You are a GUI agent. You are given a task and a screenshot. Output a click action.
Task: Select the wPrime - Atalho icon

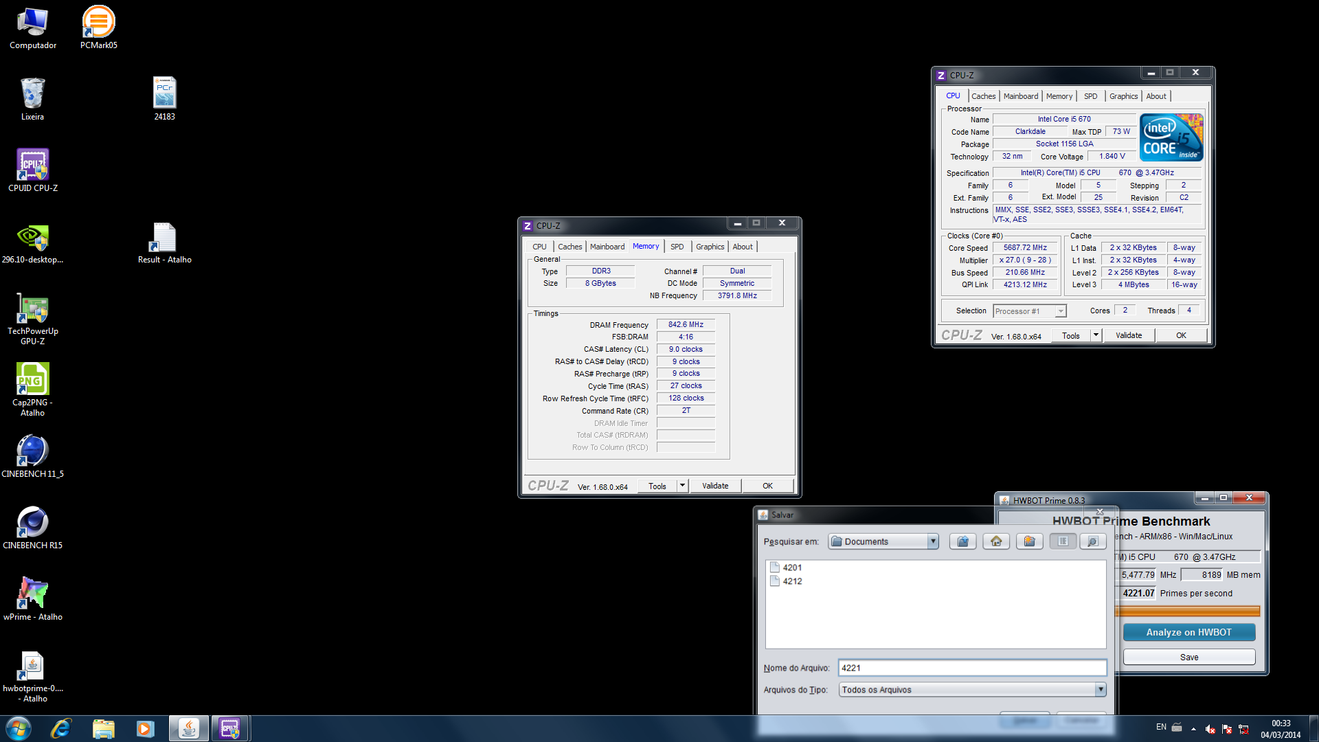click(x=33, y=600)
